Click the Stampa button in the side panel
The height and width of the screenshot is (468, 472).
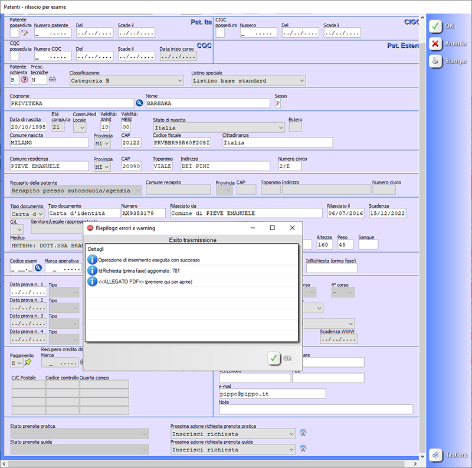tap(449, 61)
